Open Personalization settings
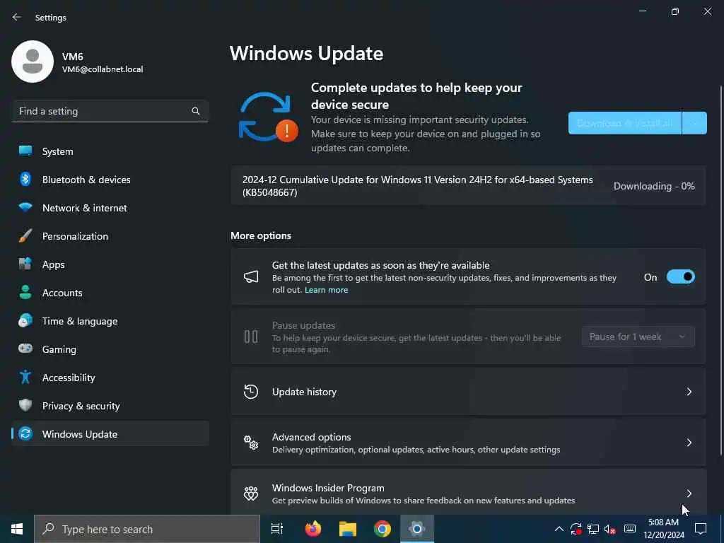This screenshot has height=543, width=724. (110, 236)
